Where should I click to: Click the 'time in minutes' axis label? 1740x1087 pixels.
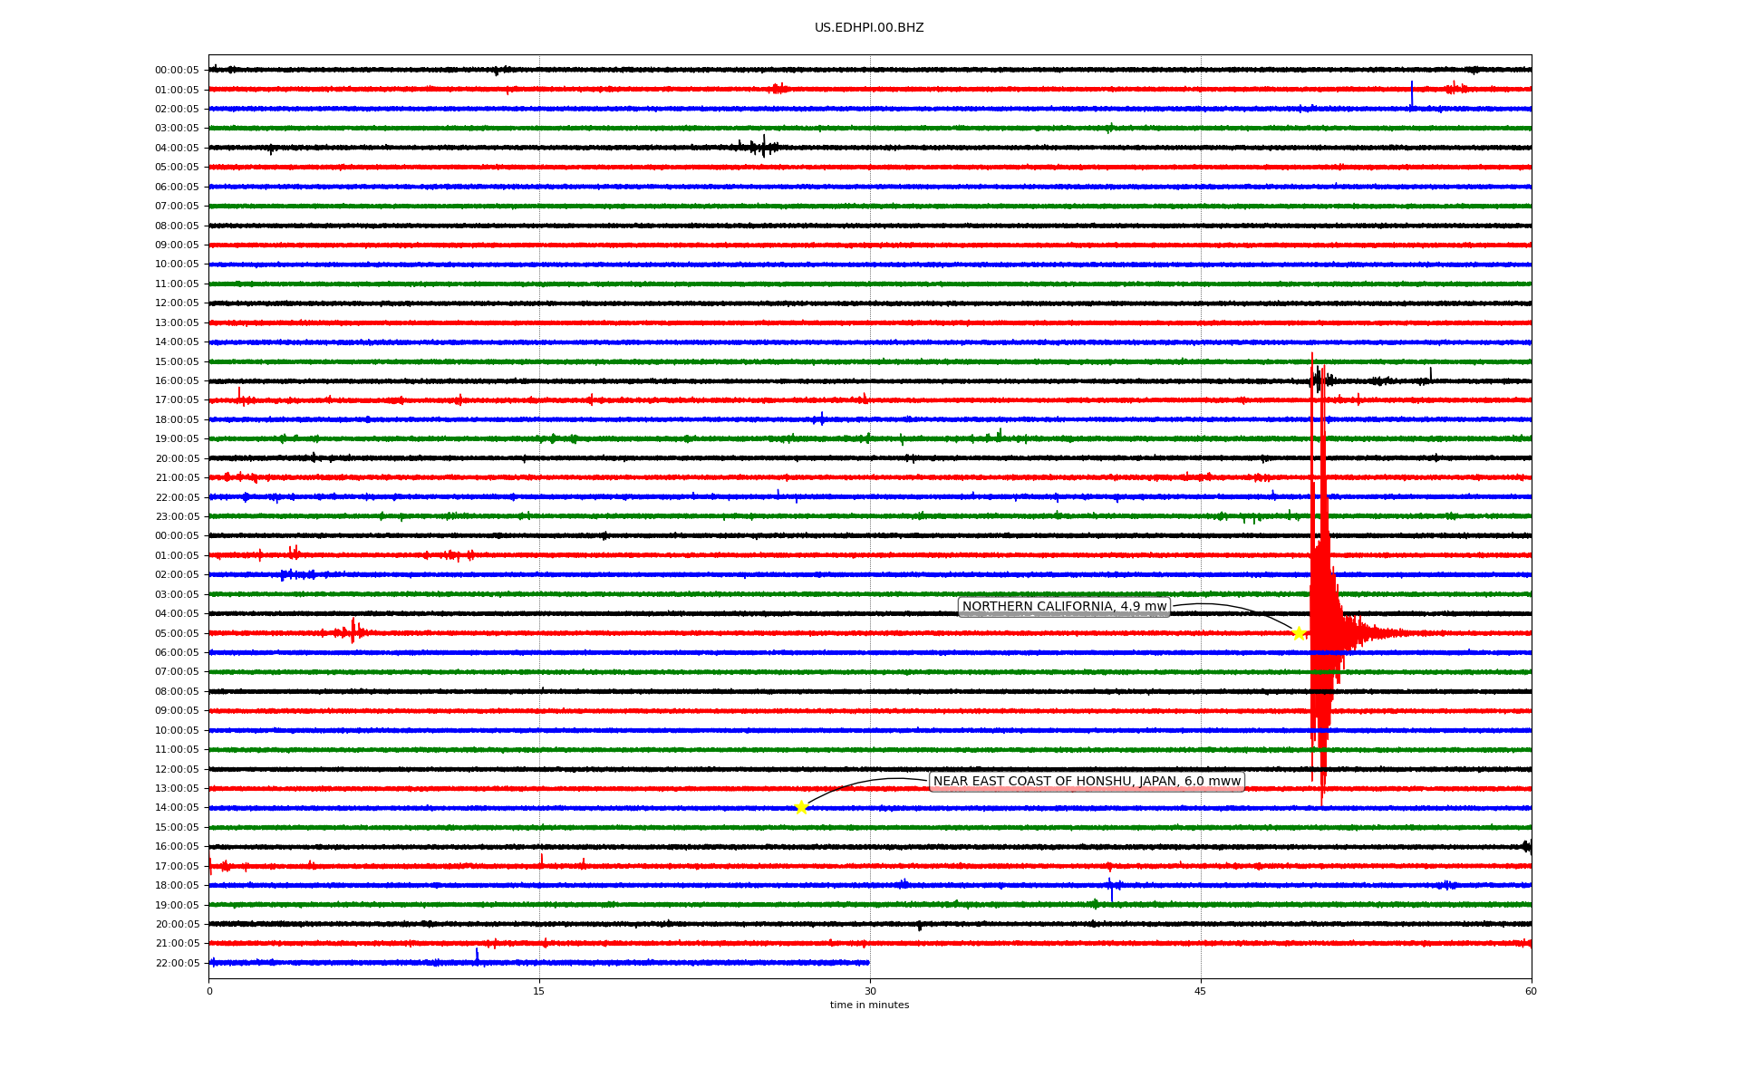point(869,1005)
